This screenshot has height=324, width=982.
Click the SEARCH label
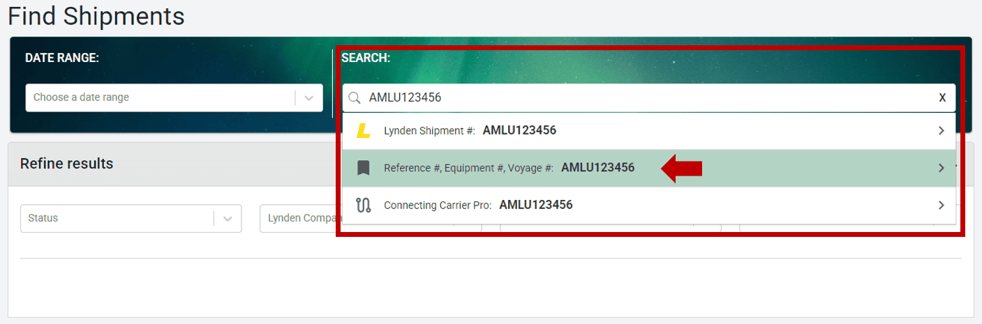tap(366, 58)
